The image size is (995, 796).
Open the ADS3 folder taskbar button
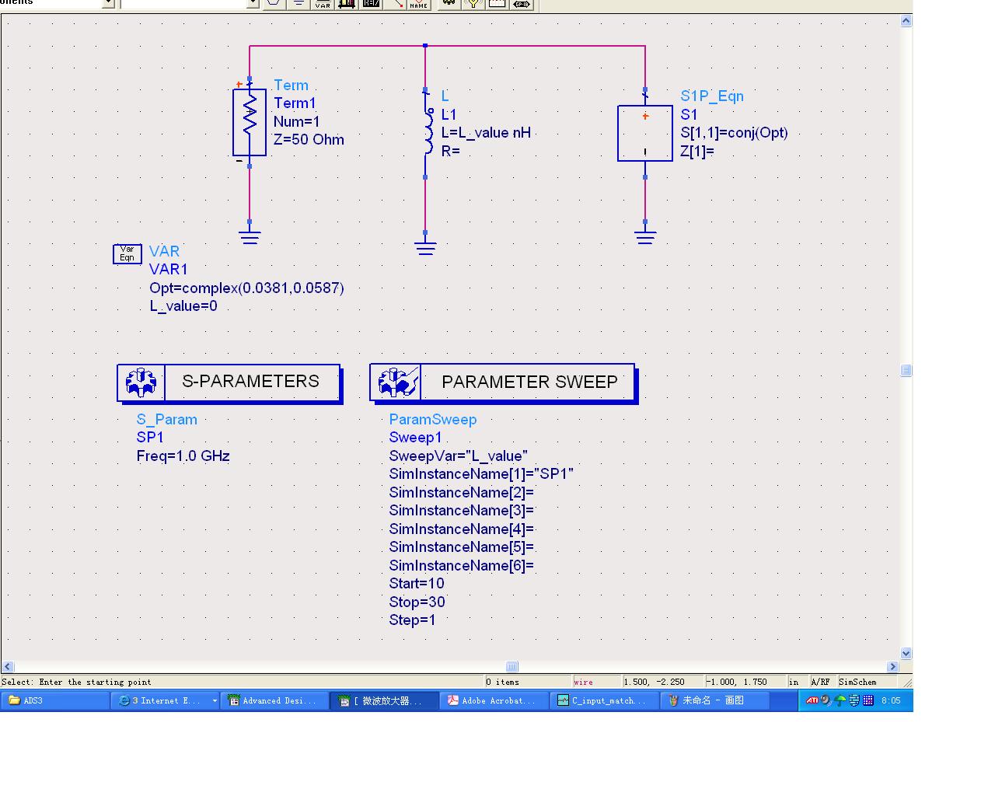coord(55,700)
